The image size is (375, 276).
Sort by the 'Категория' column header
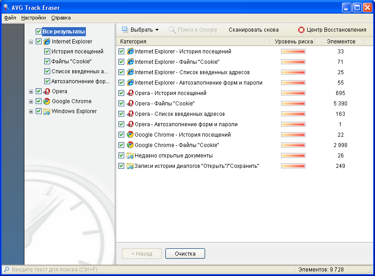coord(193,42)
